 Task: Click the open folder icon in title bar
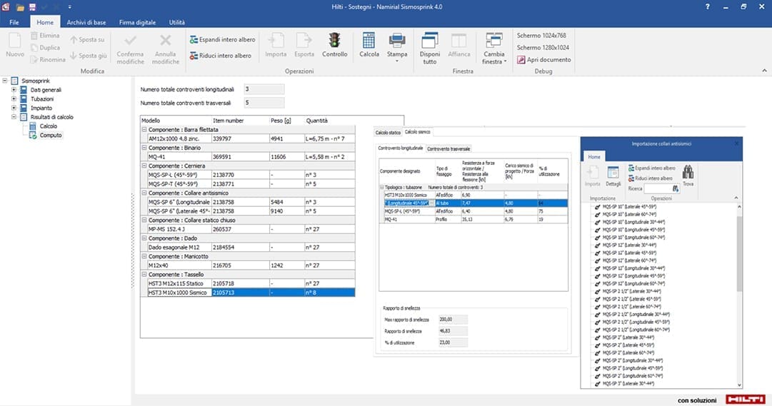tap(20, 7)
